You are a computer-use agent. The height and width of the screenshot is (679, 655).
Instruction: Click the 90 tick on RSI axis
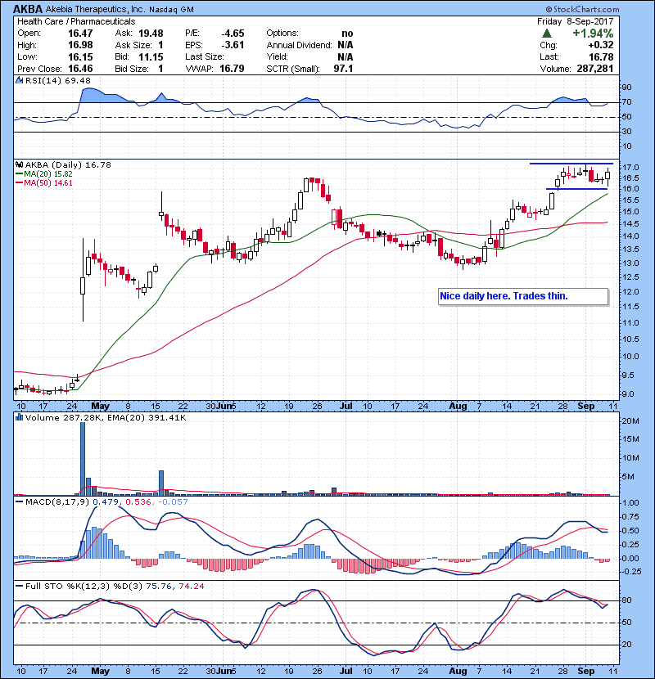[627, 87]
